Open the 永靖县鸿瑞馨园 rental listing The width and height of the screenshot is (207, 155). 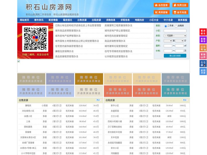(115, 143)
